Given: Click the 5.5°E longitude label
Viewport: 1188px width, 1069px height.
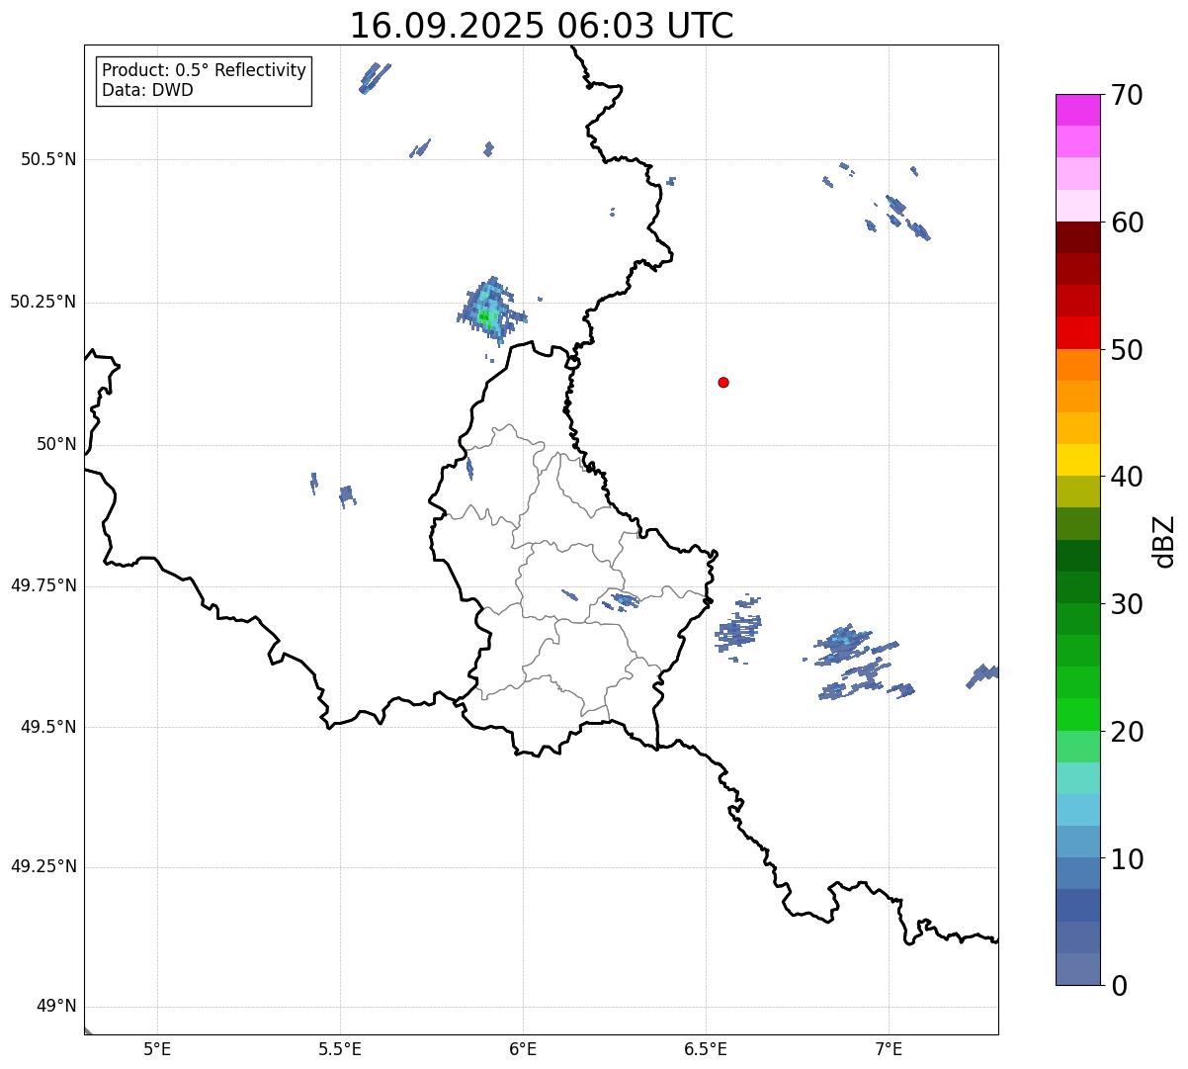Looking at the screenshot, I should (340, 1048).
